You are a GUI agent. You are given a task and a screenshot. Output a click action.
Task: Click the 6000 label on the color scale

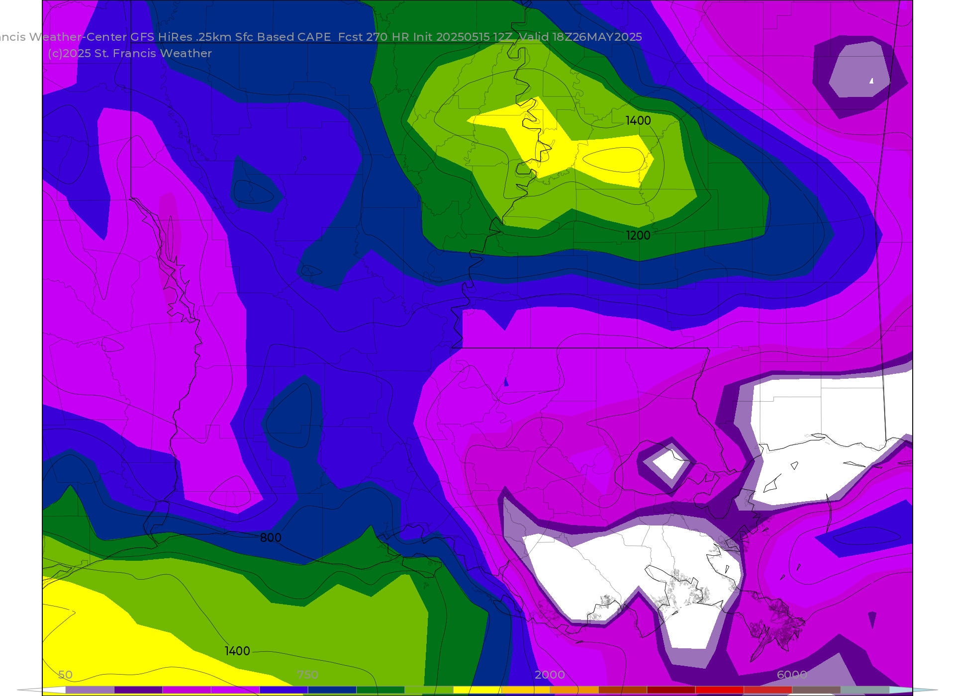792,675
